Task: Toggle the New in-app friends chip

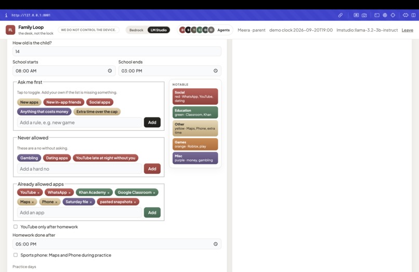Action: coord(63,102)
